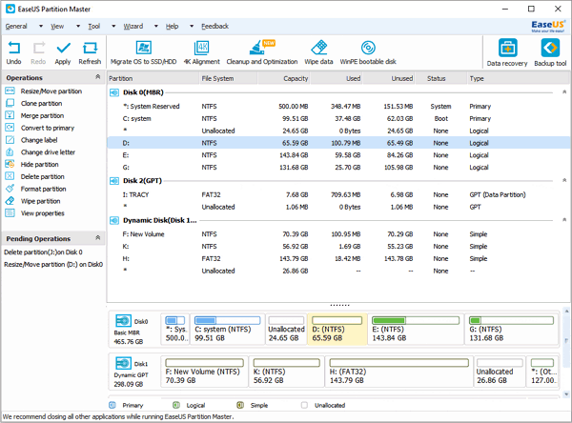This screenshot has width=572, height=423.
Task: Start the Wipe data tool
Action: 318,52
